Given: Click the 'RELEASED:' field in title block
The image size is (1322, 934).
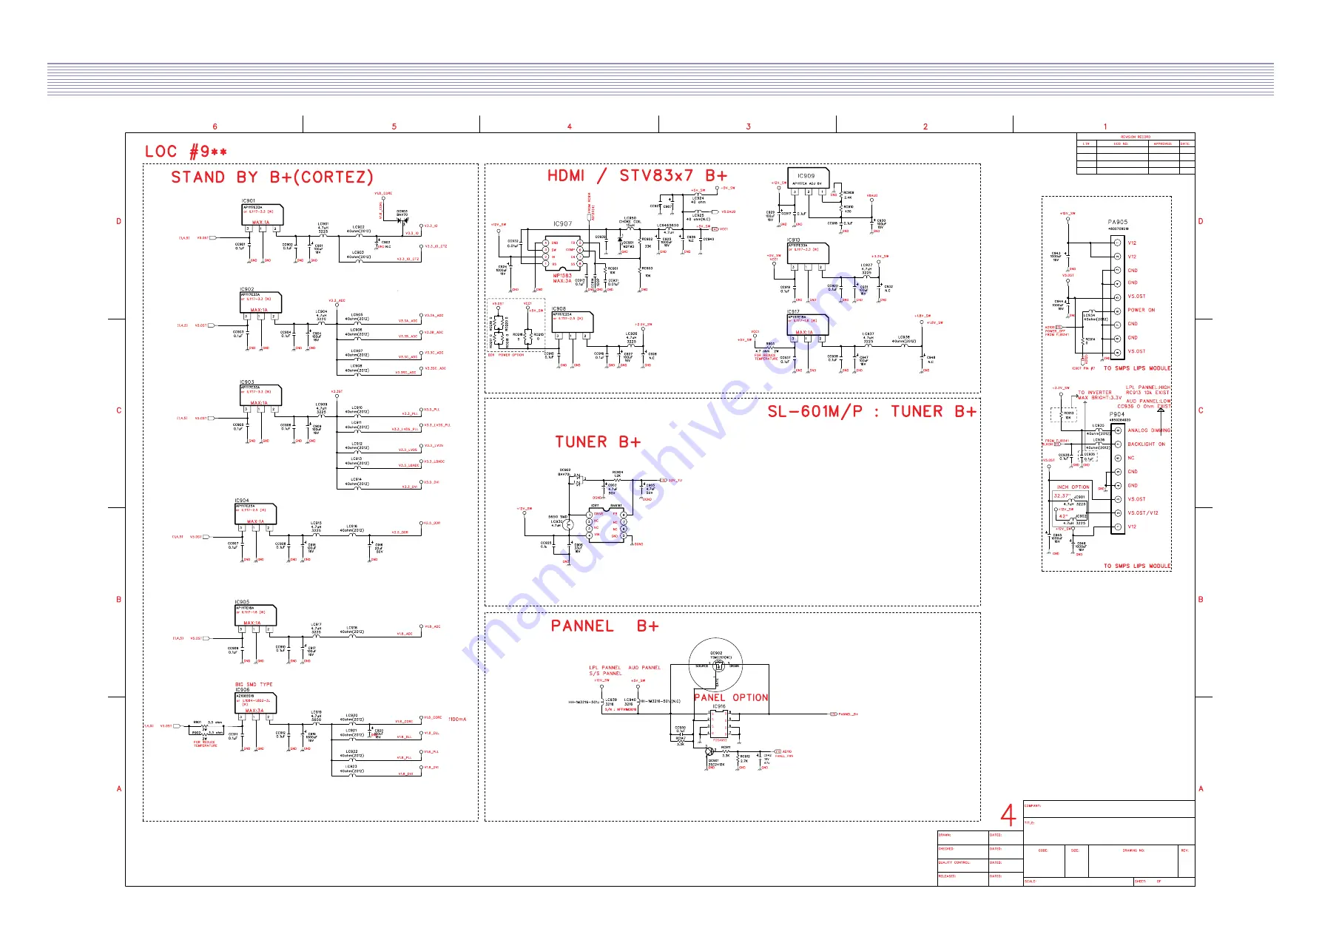Looking at the screenshot, I should tap(962, 879).
